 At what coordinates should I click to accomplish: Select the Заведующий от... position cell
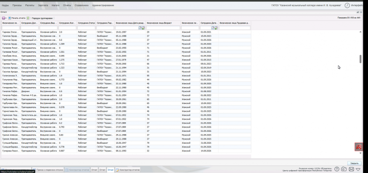click(x=30, y=40)
